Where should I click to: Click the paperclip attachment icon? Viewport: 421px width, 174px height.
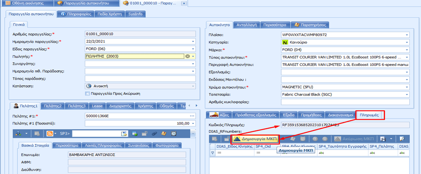click(x=154, y=133)
